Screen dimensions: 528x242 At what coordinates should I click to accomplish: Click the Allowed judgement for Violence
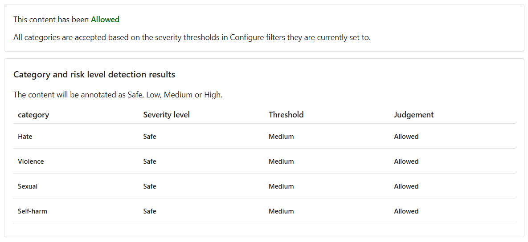point(406,161)
